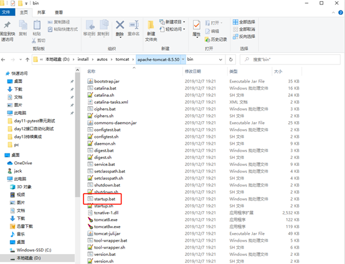345x264 pixels.
Task: Open 3D Objects in the navigation pane
Action: [24, 187]
